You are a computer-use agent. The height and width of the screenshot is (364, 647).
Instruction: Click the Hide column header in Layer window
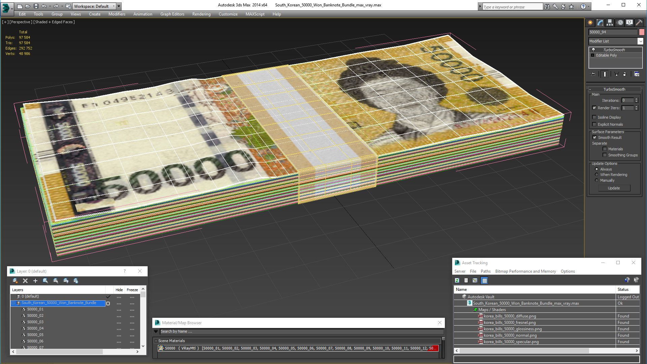[119, 290]
